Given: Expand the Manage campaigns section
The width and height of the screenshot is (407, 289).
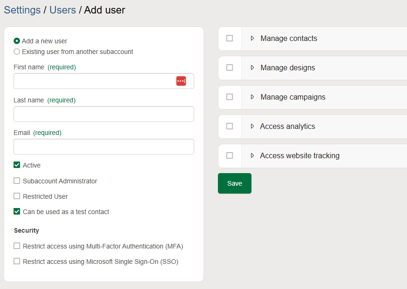Looking at the screenshot, I should click(x=252, y=97).
